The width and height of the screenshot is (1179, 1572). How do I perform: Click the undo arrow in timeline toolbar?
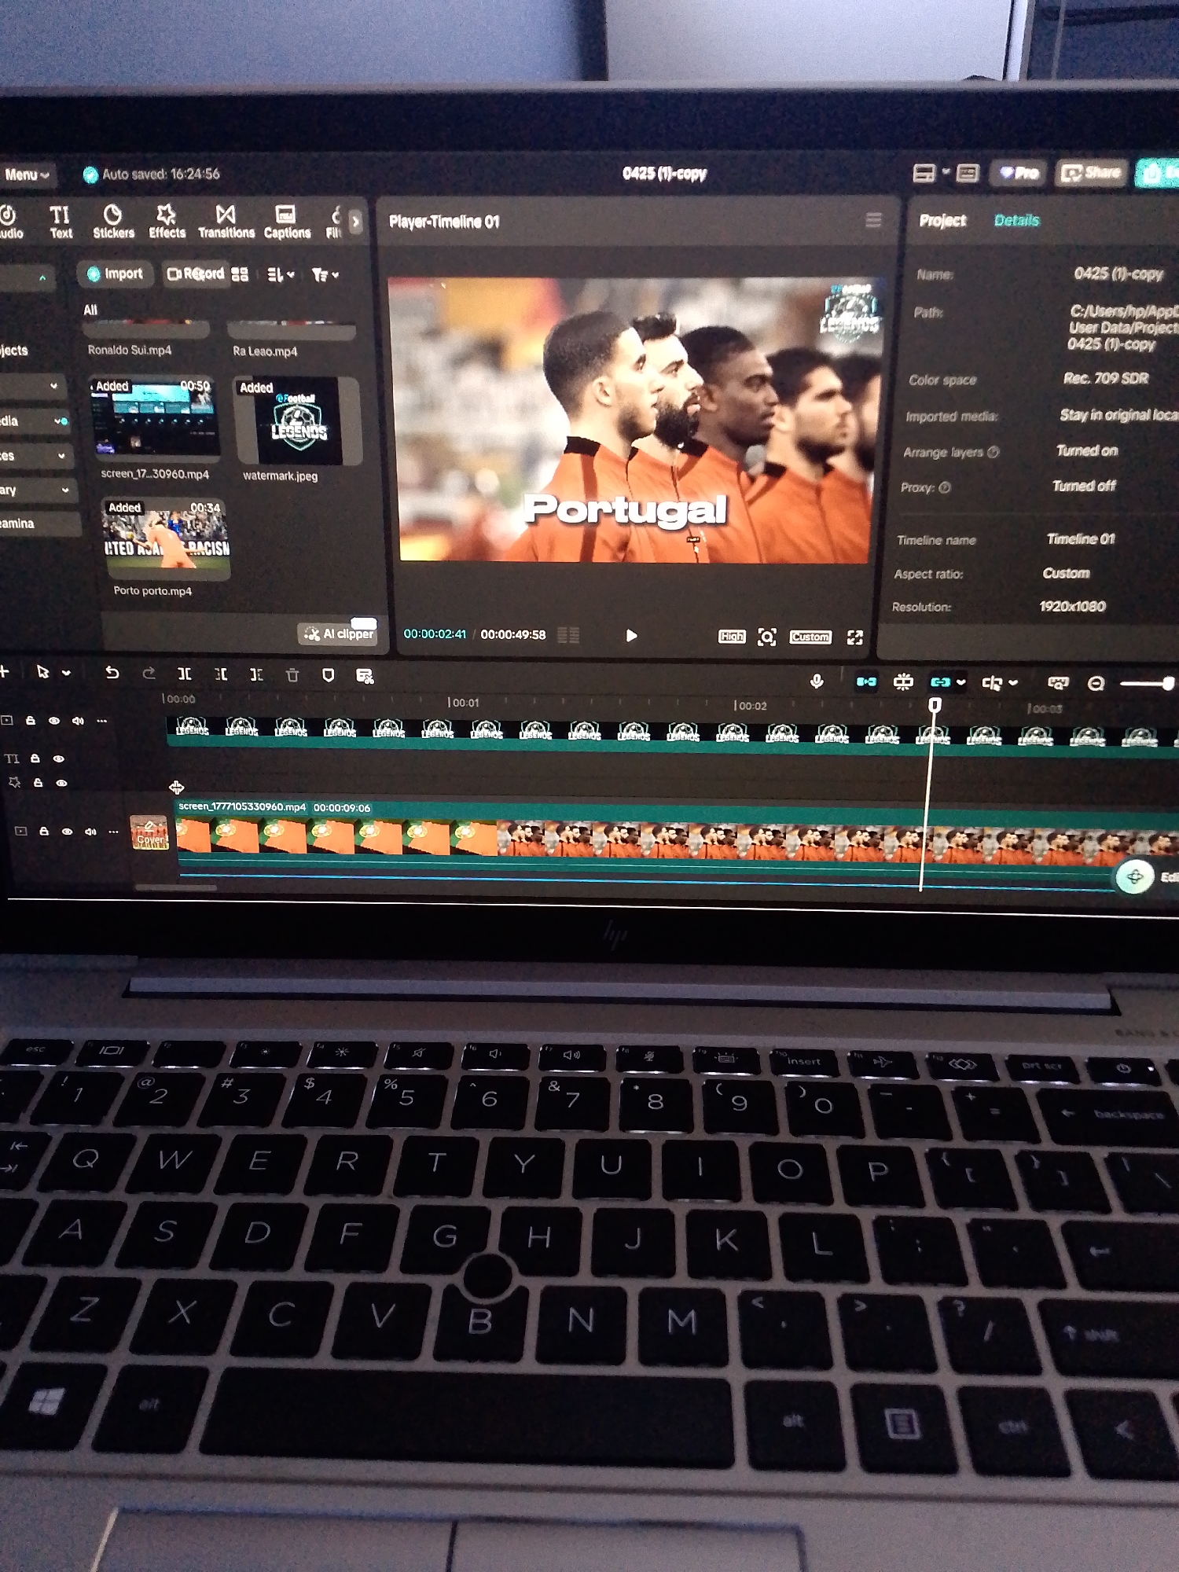click(x=112, y=673)
